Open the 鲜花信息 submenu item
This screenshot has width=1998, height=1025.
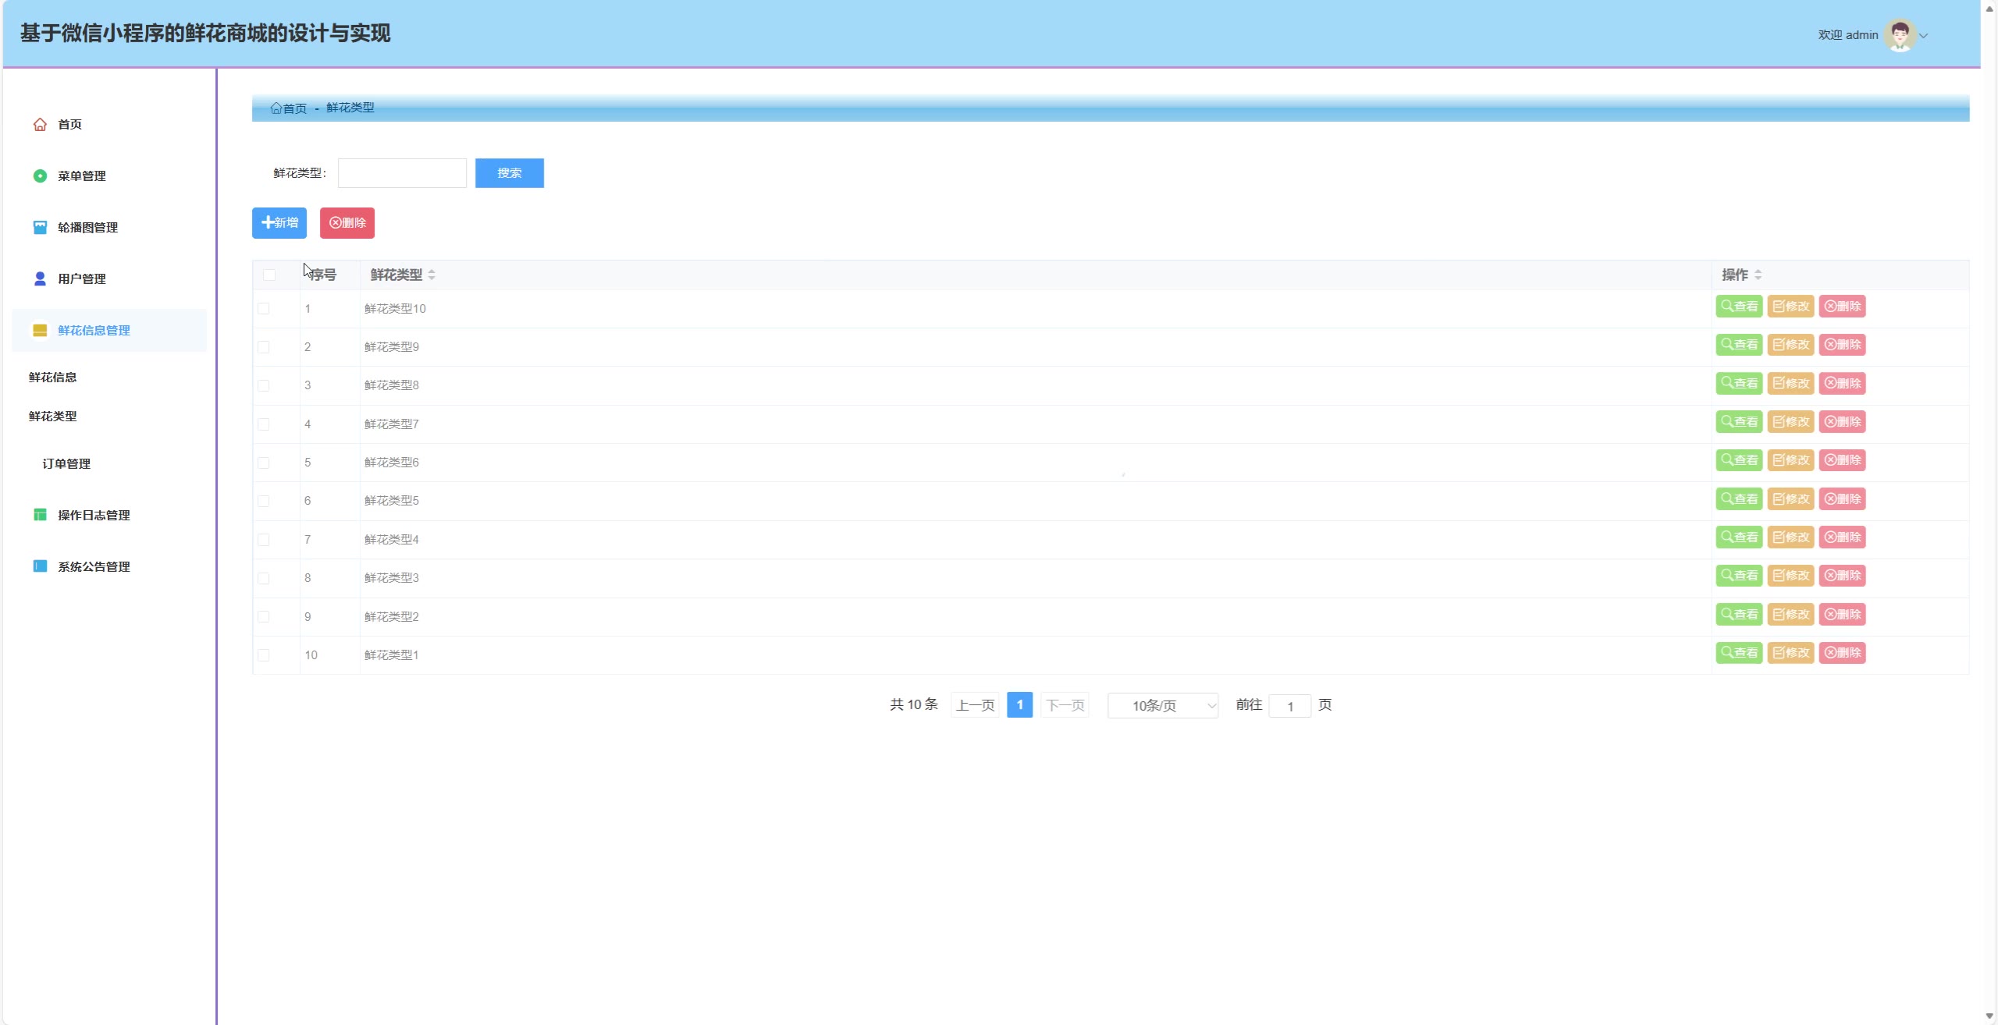[53, 378]
